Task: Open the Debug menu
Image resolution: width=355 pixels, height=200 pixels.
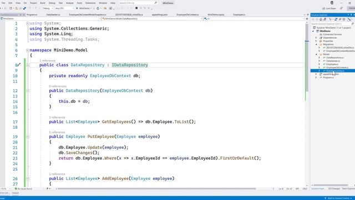Action: pyautogui.click(x=52, y=3)
